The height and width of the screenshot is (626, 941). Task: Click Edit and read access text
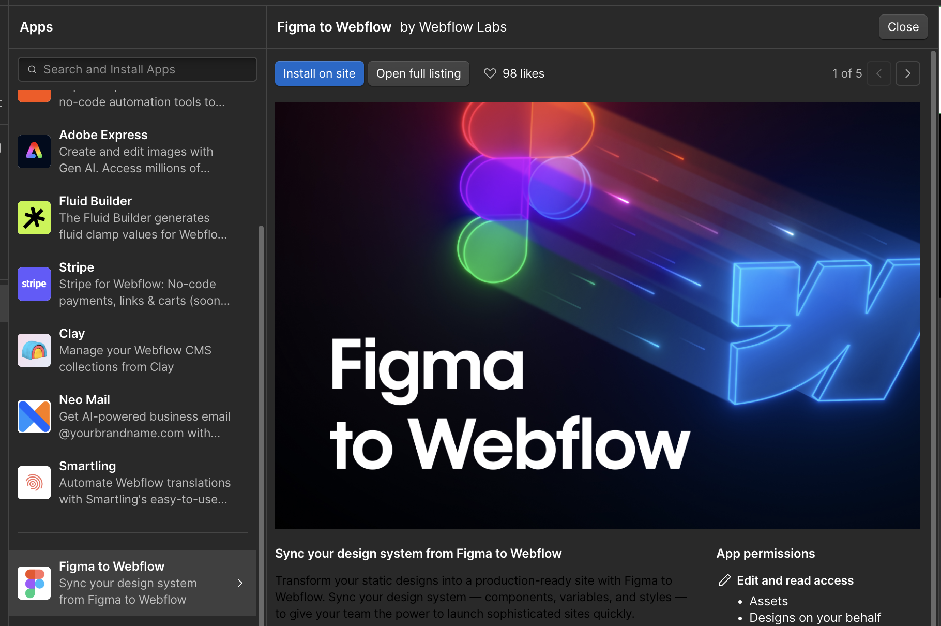pyautogui.click(x=795, y=580)
